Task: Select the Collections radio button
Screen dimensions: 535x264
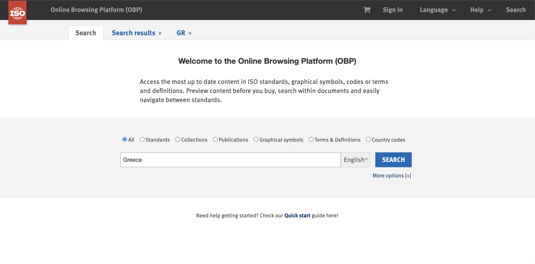Action: click(178, 139)
